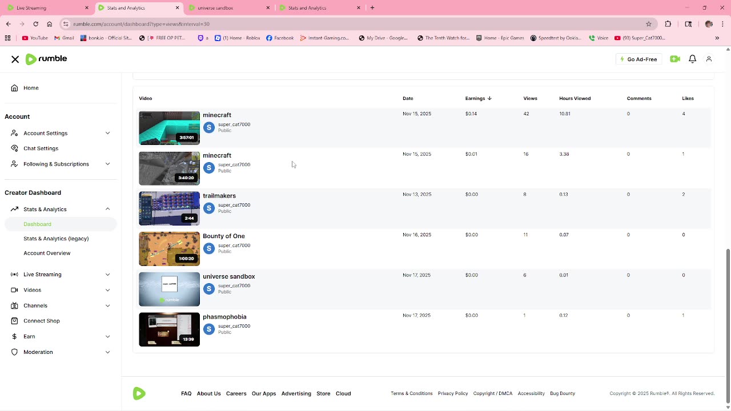Open the Our Apps footer link
Image resolution: width=731 pixels, height=411 pixels.
coord(264,393)
